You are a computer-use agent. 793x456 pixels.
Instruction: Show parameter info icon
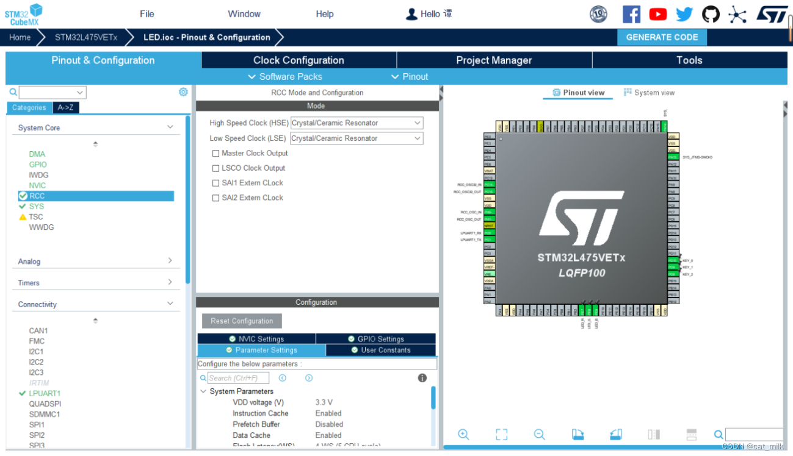click(422, 378)
